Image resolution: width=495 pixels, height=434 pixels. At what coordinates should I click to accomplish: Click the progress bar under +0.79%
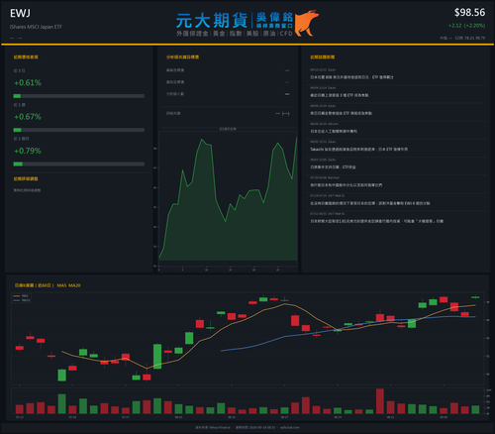79,164
